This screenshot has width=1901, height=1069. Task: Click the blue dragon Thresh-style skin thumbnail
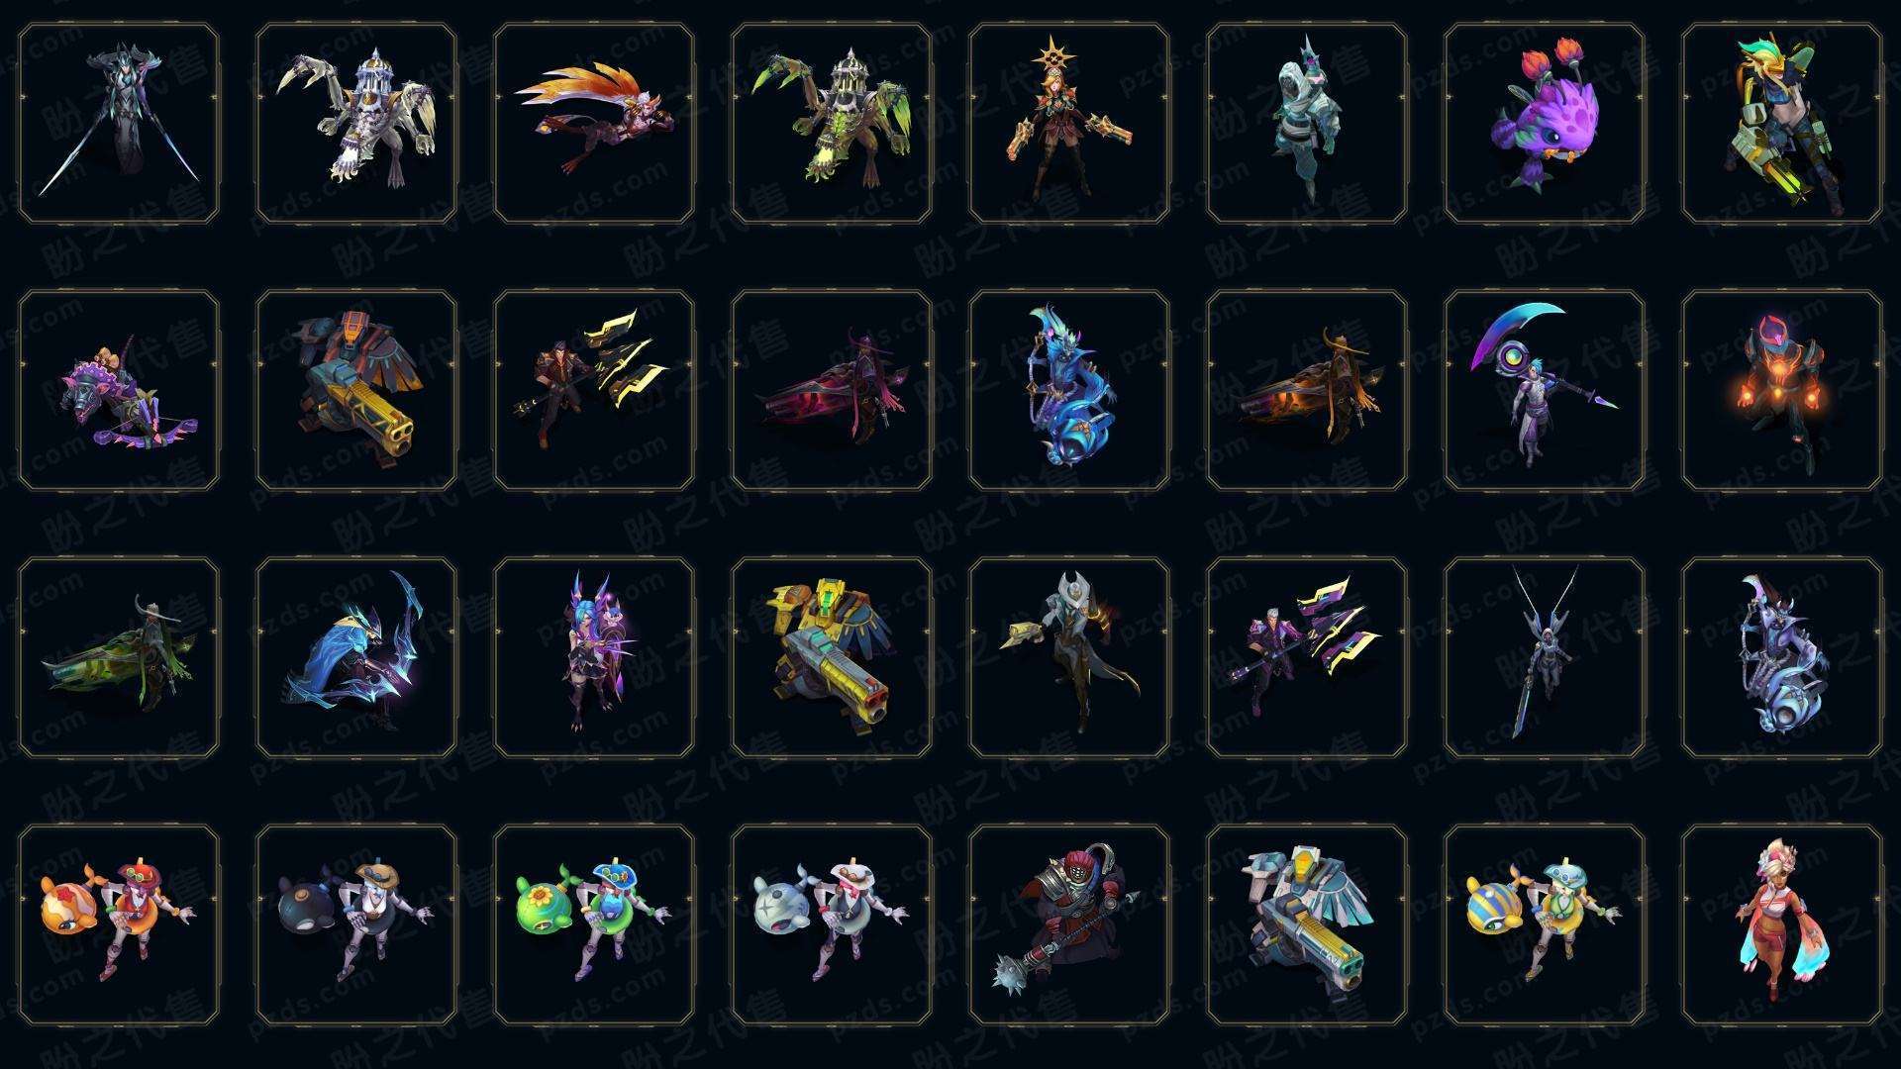click(x=1069, y=390)
